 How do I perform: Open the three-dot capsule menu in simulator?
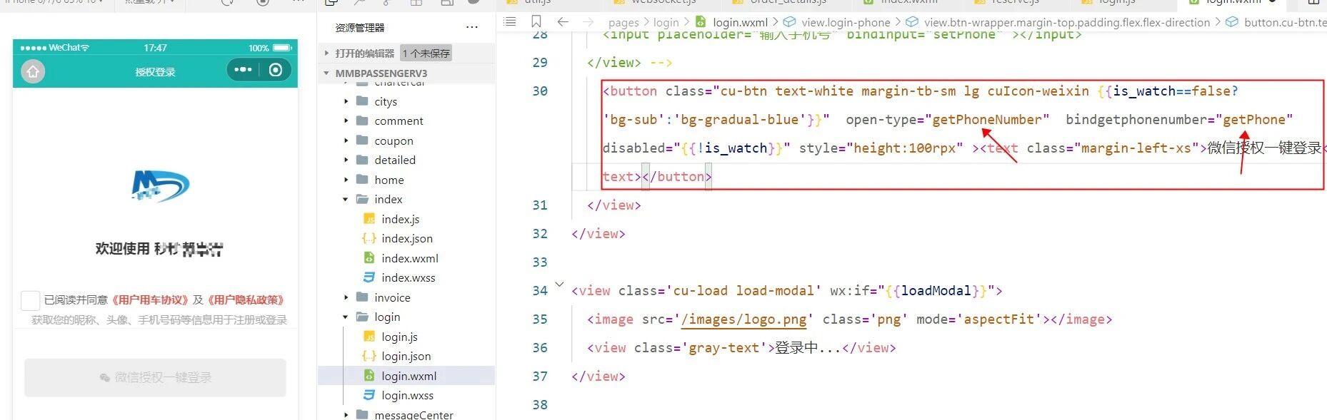[243, 70]
